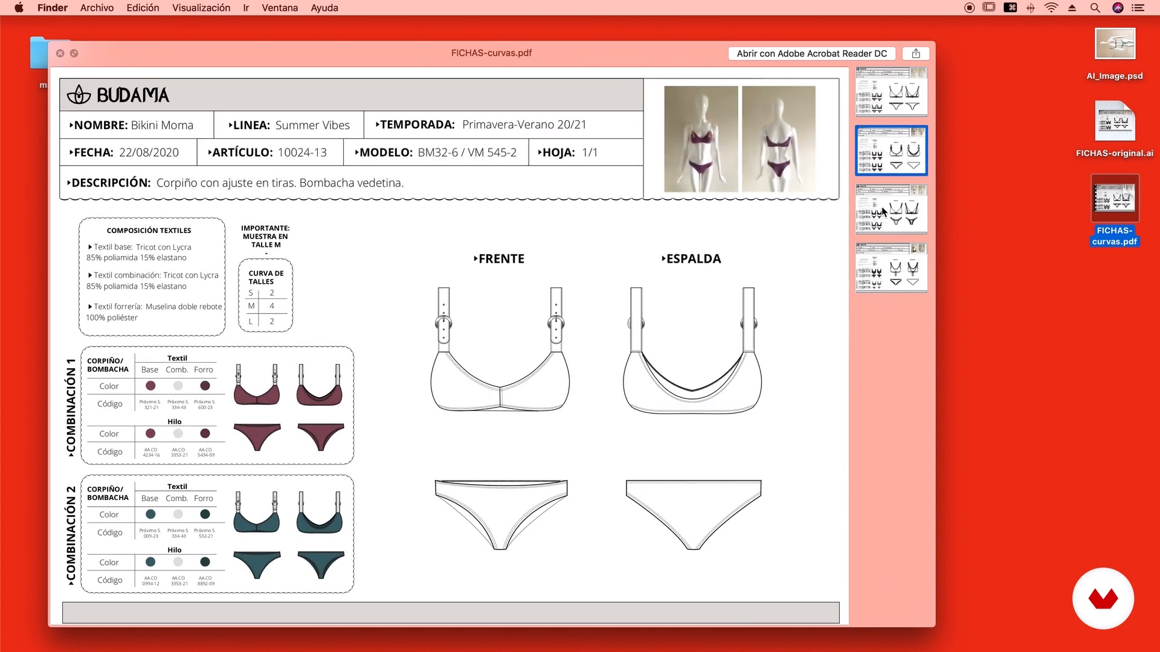Click Combinación 2 Textil Forro color swatch
1160x652 pixels.
click(205, 514)
